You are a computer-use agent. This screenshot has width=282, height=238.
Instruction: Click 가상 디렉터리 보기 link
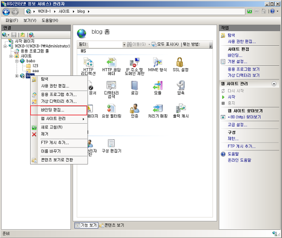pos(244,75)
